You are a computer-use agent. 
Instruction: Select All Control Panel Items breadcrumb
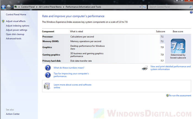click(x=50, y=7)
